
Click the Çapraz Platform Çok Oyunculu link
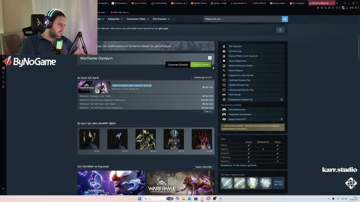(243, 56)
